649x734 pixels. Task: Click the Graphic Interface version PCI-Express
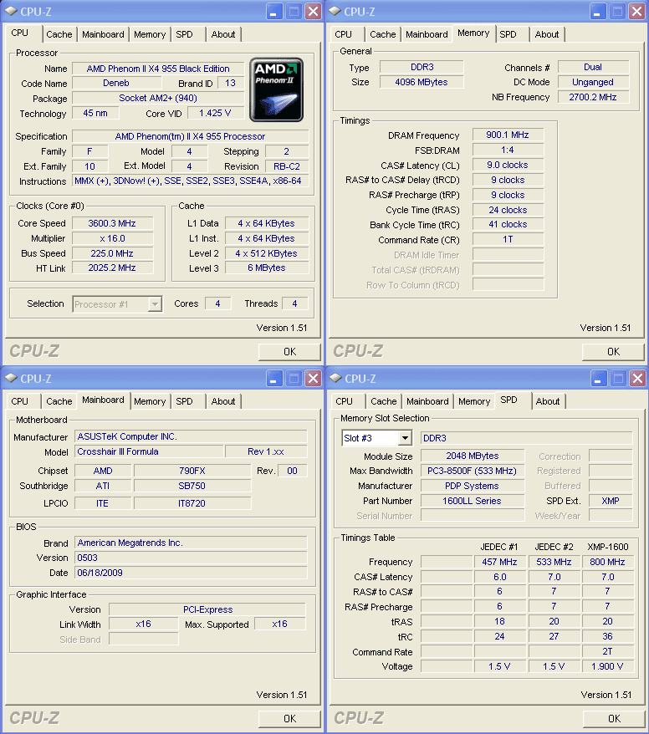click(x=207, y=609)
